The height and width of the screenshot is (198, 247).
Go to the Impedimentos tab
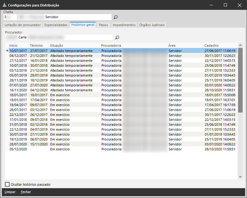point(124,25)
